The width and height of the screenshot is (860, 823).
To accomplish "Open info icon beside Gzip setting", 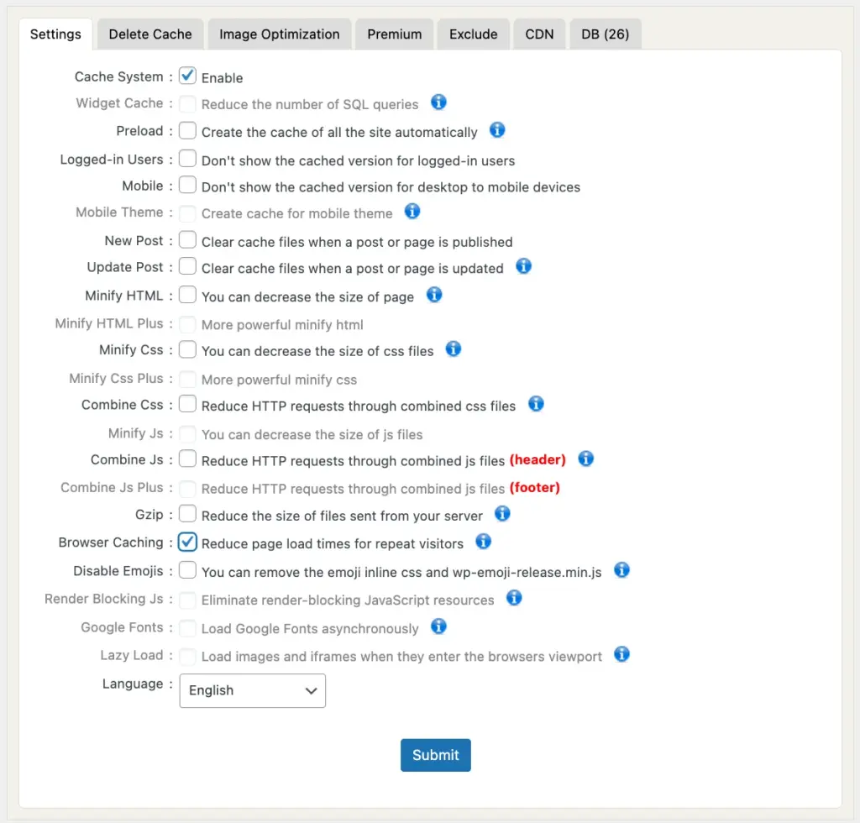I will [502, 514].
